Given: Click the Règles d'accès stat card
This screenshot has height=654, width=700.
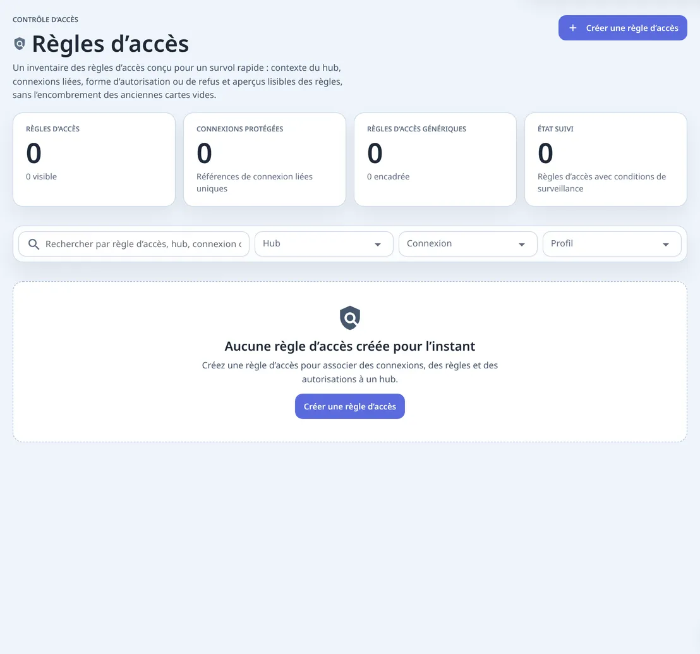Looking at the screenshot, I should [x=94, y=159].
